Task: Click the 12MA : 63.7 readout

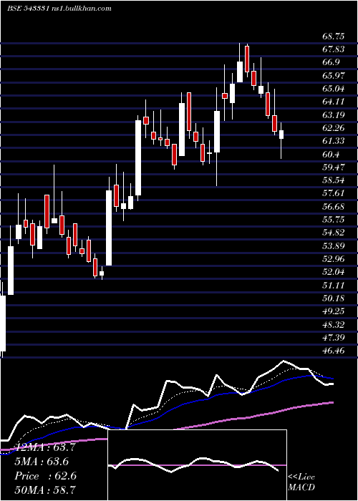Action: click(x=46, y=447)
